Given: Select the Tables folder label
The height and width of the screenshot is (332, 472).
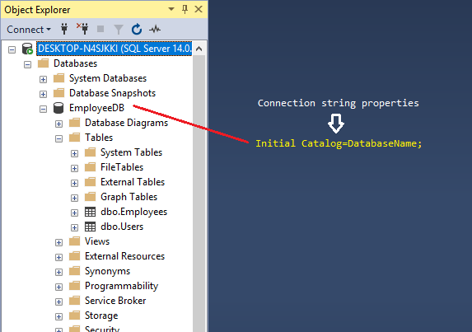Looking at the screenshot, I should [99, 138].
